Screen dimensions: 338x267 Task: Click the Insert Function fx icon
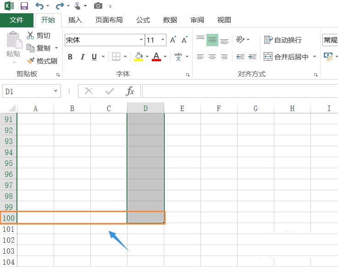[130, 91]
